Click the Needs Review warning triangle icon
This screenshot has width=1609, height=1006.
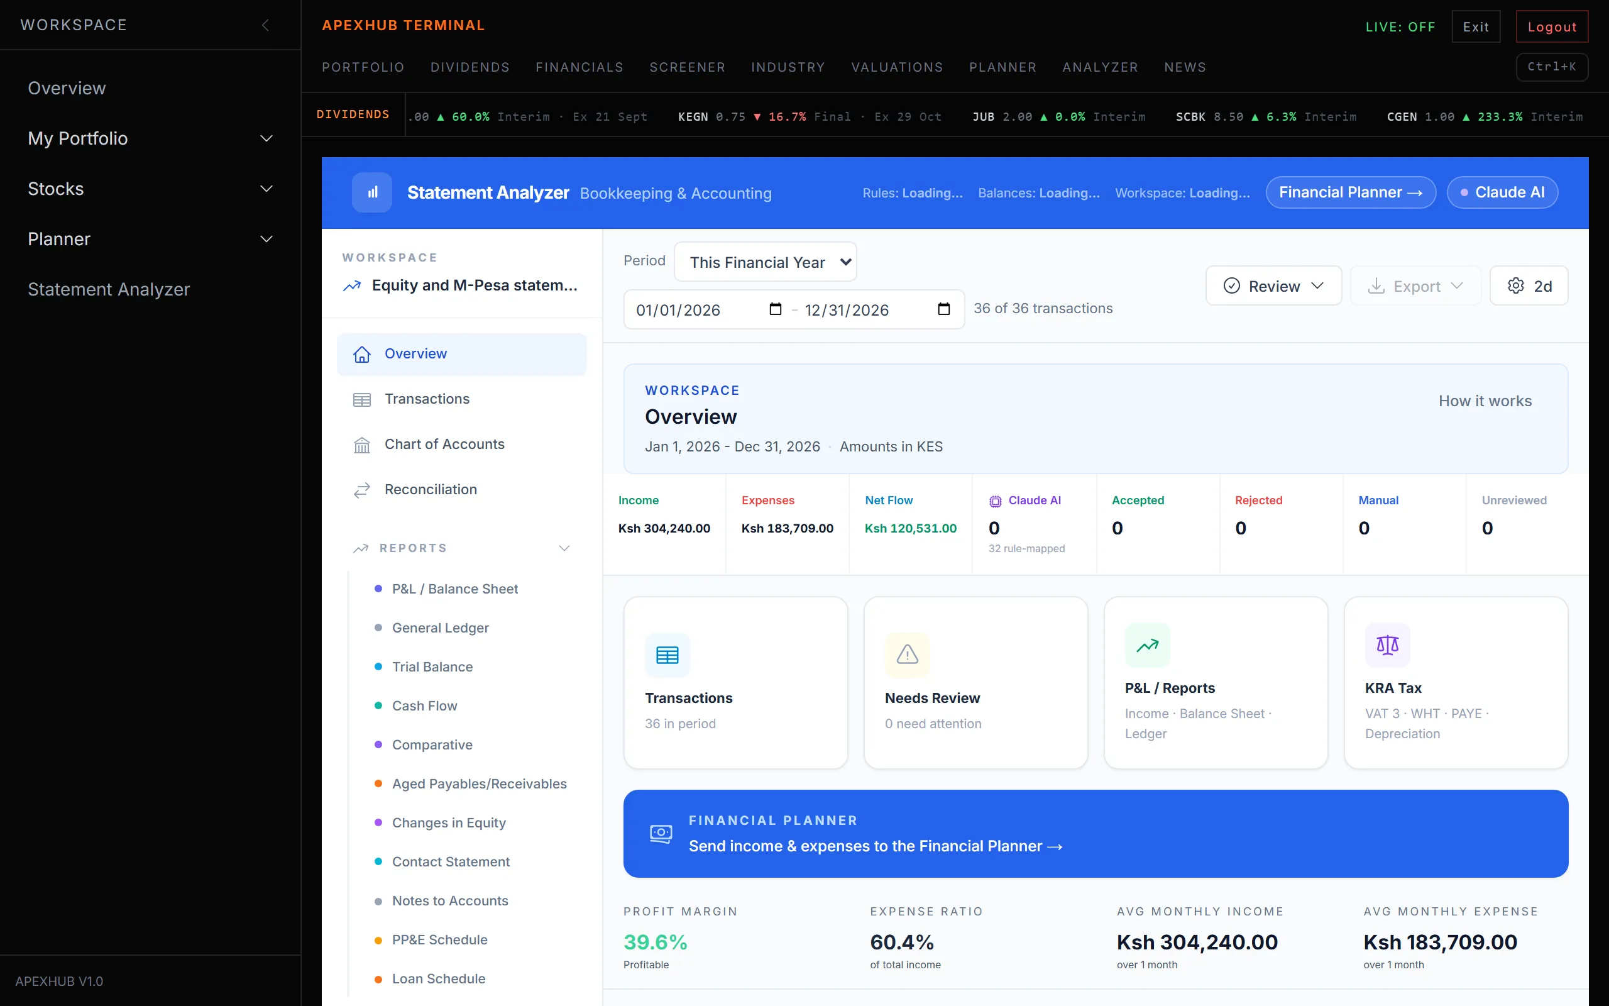(908, 655)
